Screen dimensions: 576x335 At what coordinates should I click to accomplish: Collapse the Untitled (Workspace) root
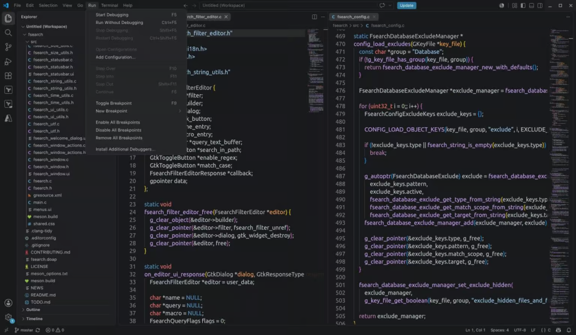click(x=23, y=27)
